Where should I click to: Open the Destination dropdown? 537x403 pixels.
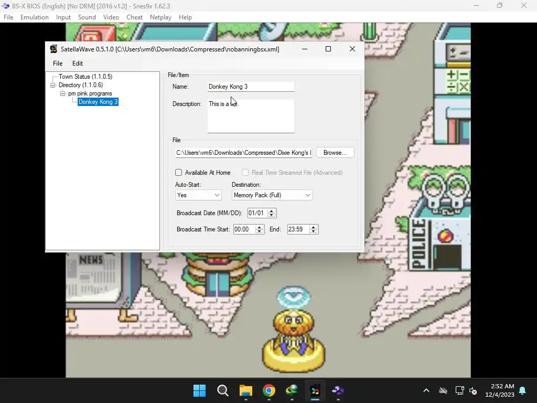tap(272, 195)
